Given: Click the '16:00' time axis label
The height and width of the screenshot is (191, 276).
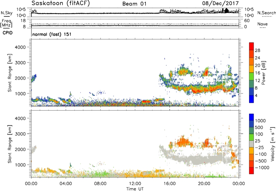Looking at the screenshot, I should [x=169, y=184].
